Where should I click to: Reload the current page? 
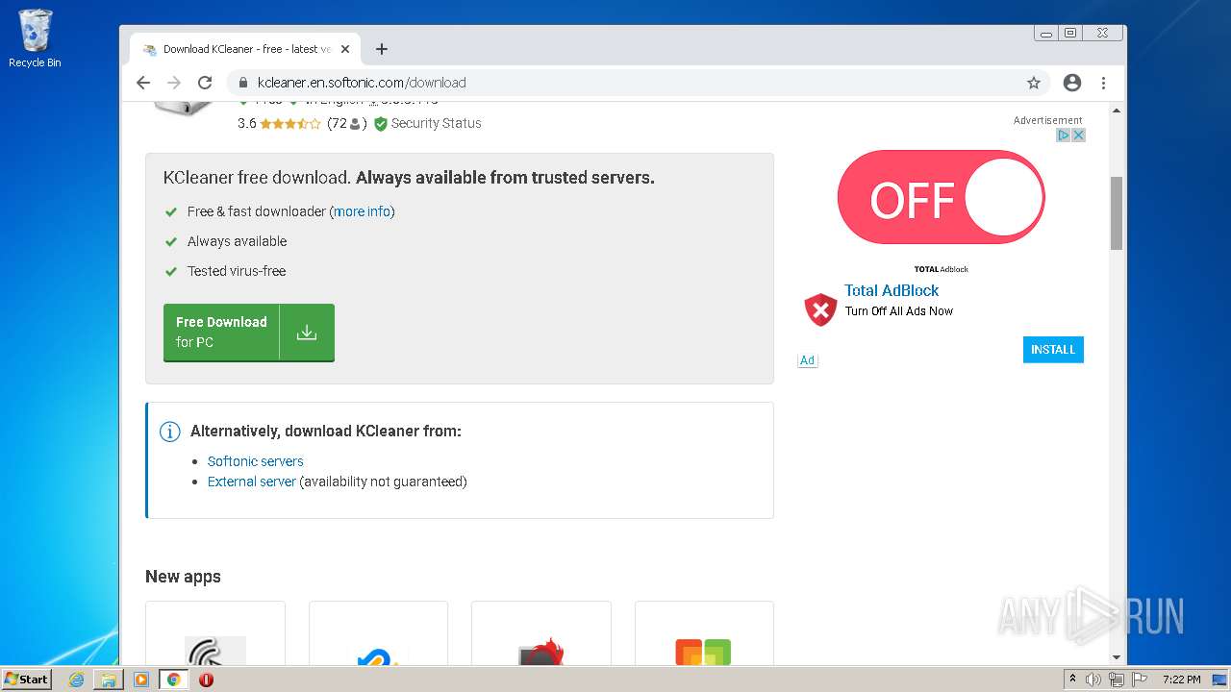click(x=205, y=83)
